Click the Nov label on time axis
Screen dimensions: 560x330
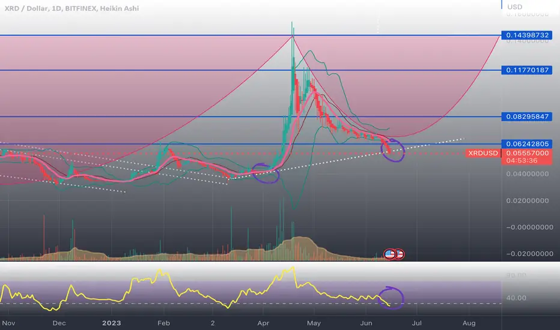pos(8,323)
